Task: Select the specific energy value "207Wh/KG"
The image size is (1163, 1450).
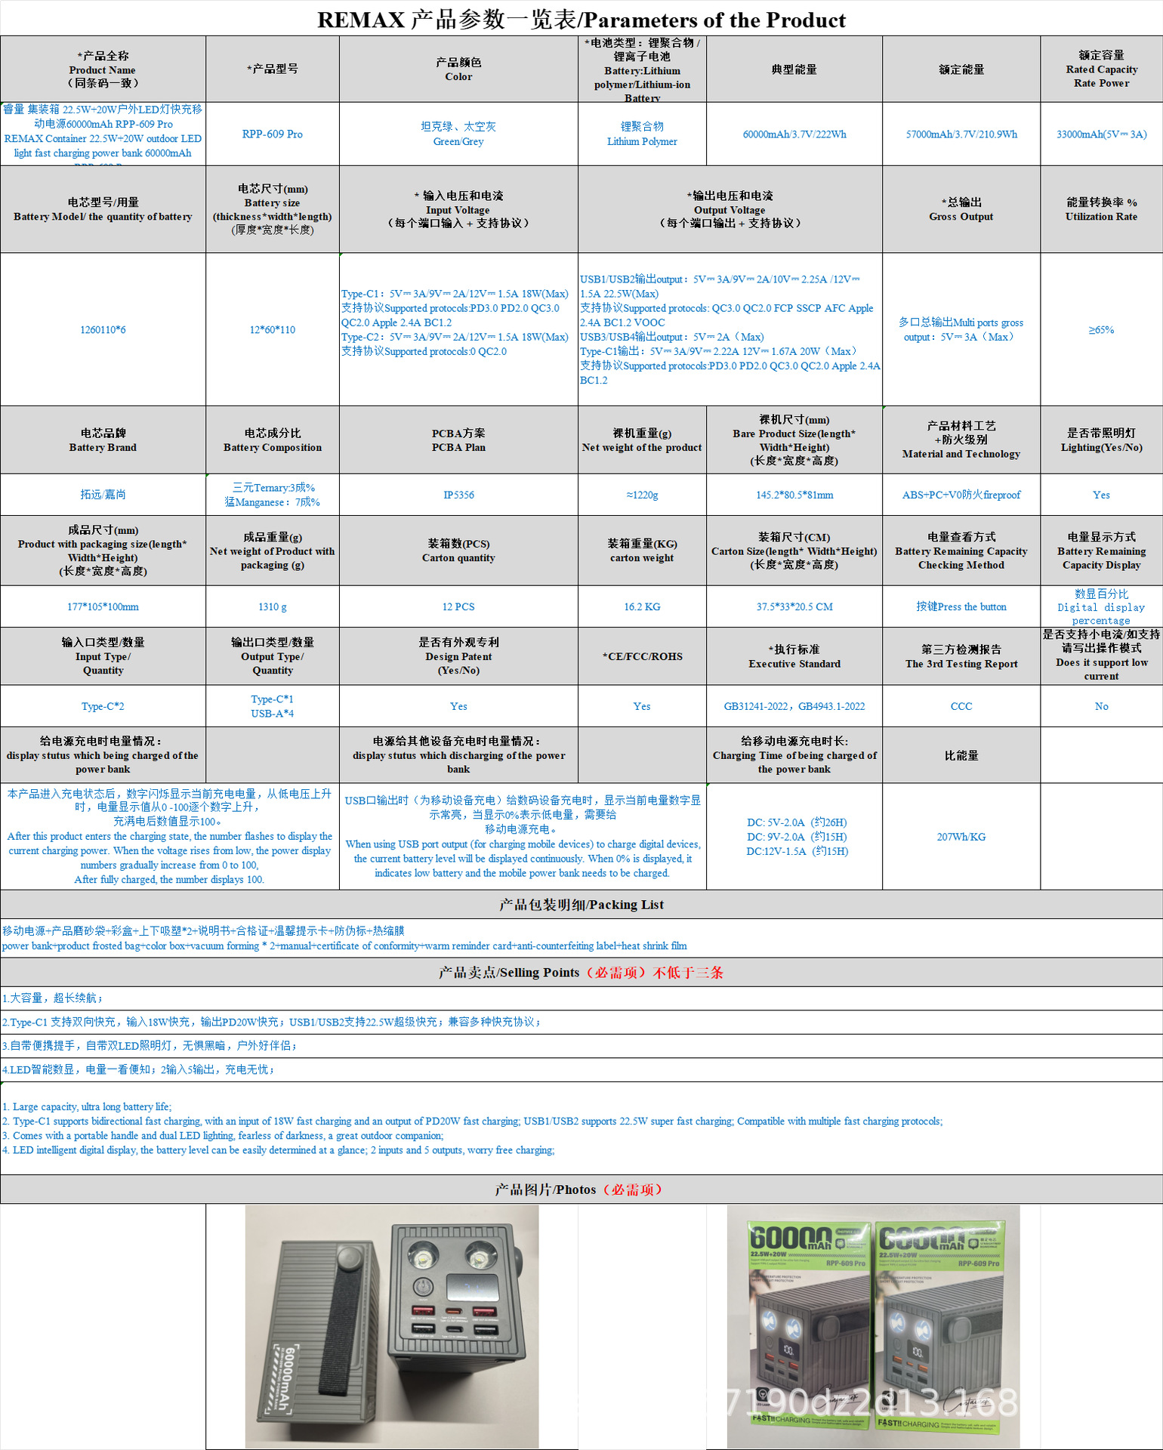Action: pyautogui.click(x=961, y=837)
